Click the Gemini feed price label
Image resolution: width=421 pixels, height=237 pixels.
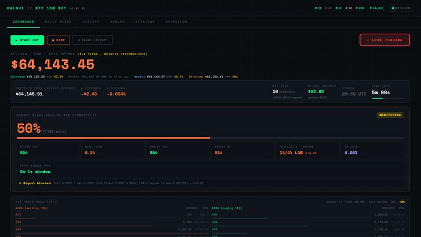coord(158,77)
